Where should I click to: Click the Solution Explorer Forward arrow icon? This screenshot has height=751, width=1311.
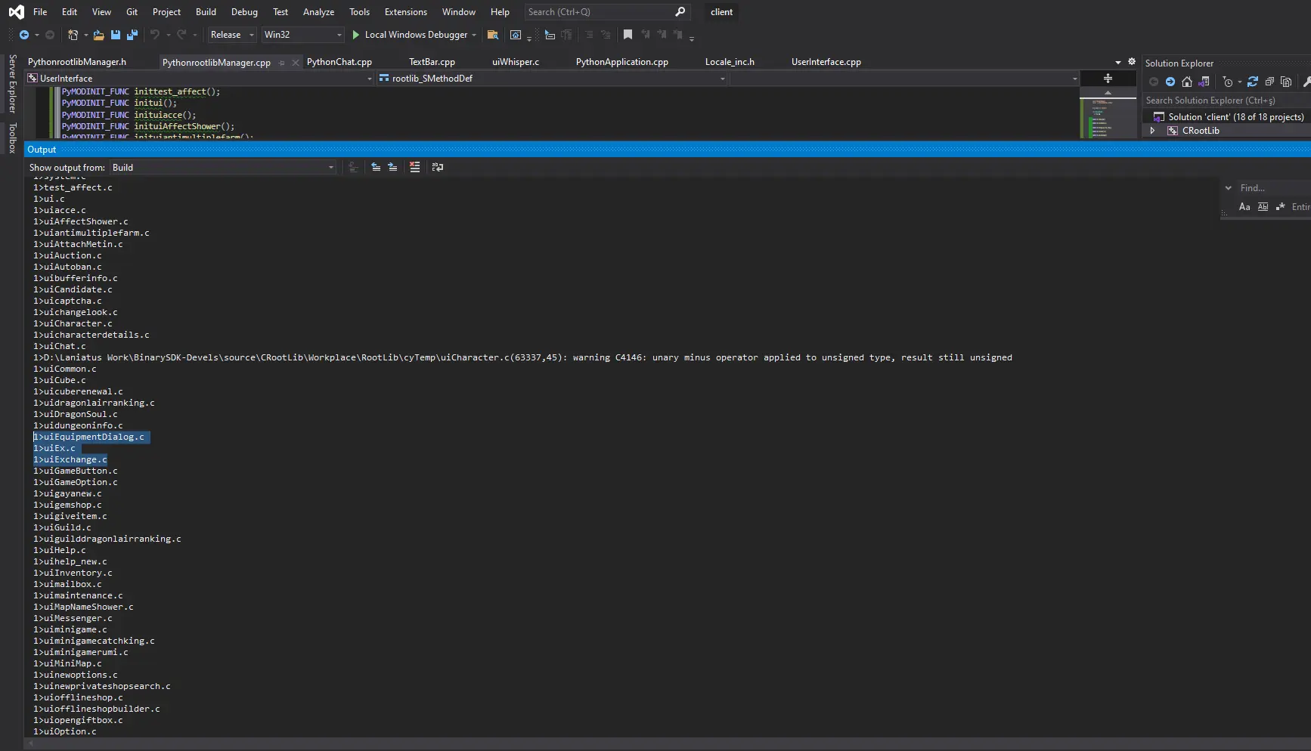1170,82
